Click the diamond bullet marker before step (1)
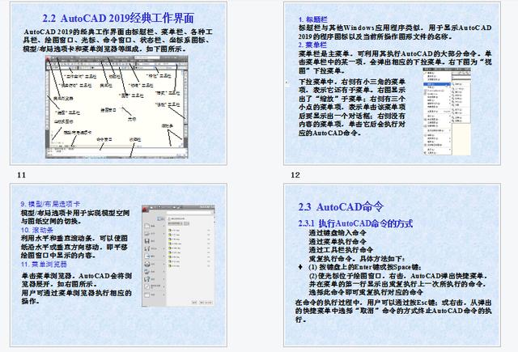Screen dimensions: 518x352 point(300,267)
